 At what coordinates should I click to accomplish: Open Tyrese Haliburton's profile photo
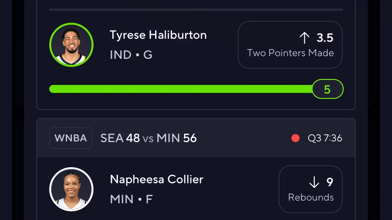coord(71,45)
